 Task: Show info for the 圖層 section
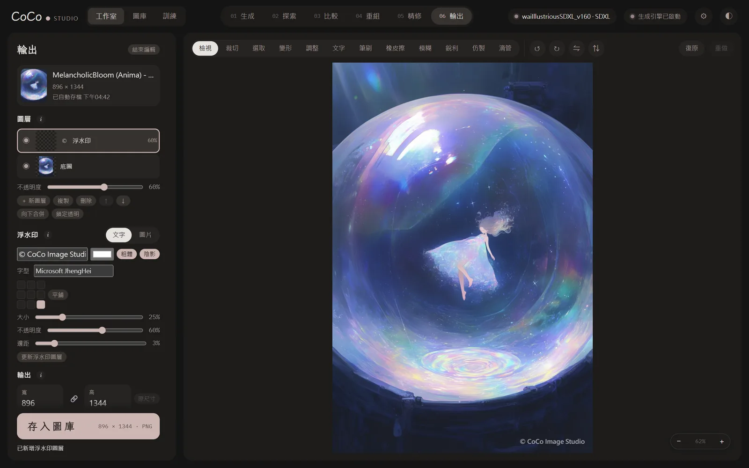tap(41, 119)
